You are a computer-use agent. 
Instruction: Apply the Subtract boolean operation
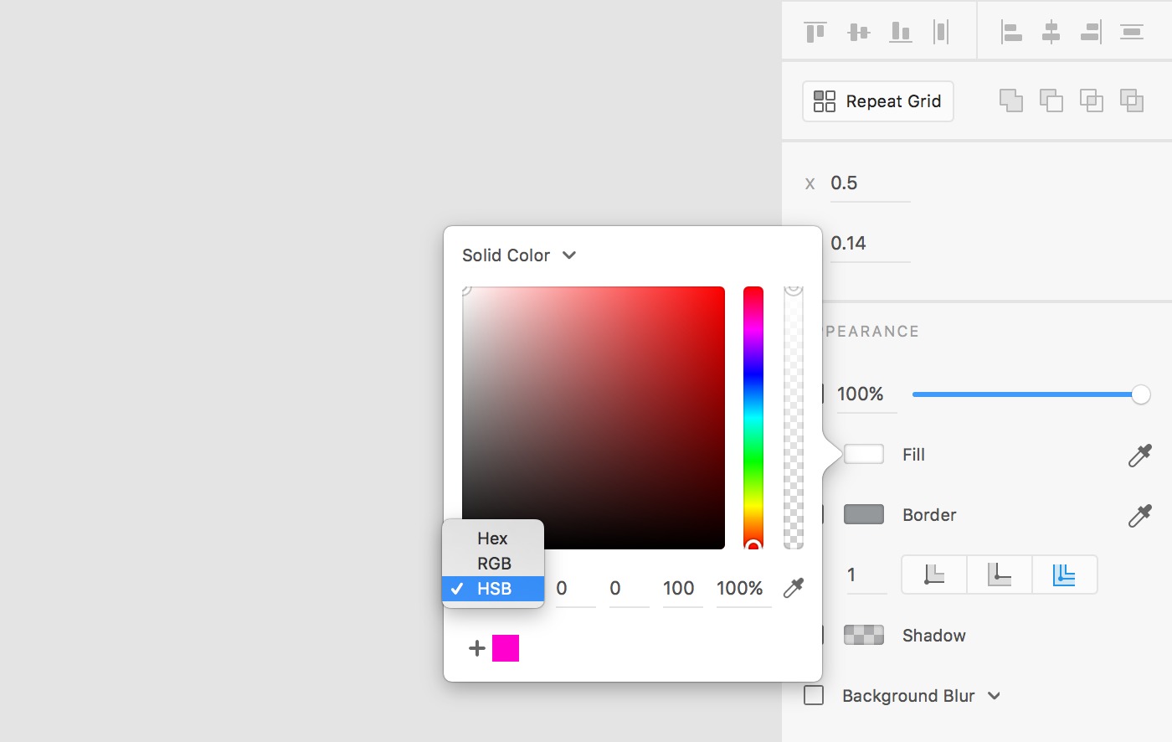click(x=1051, y=100)
